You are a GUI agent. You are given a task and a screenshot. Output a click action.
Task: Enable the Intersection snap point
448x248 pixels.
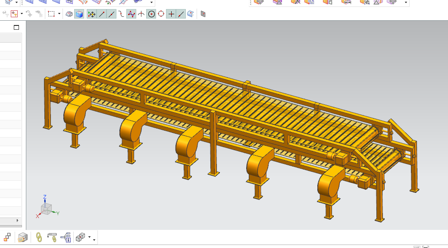(141, 14)
